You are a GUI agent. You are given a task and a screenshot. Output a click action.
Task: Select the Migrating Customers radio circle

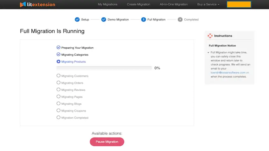(x=59, y=75)
